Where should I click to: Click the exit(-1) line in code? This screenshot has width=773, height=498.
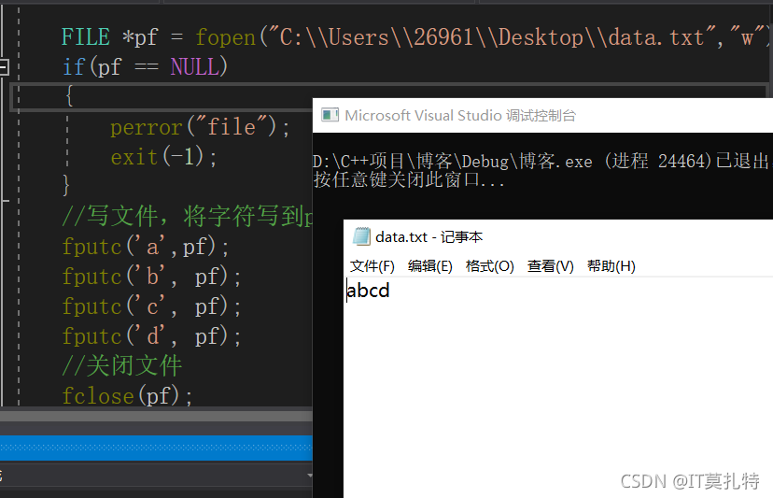tap(163, 157)
